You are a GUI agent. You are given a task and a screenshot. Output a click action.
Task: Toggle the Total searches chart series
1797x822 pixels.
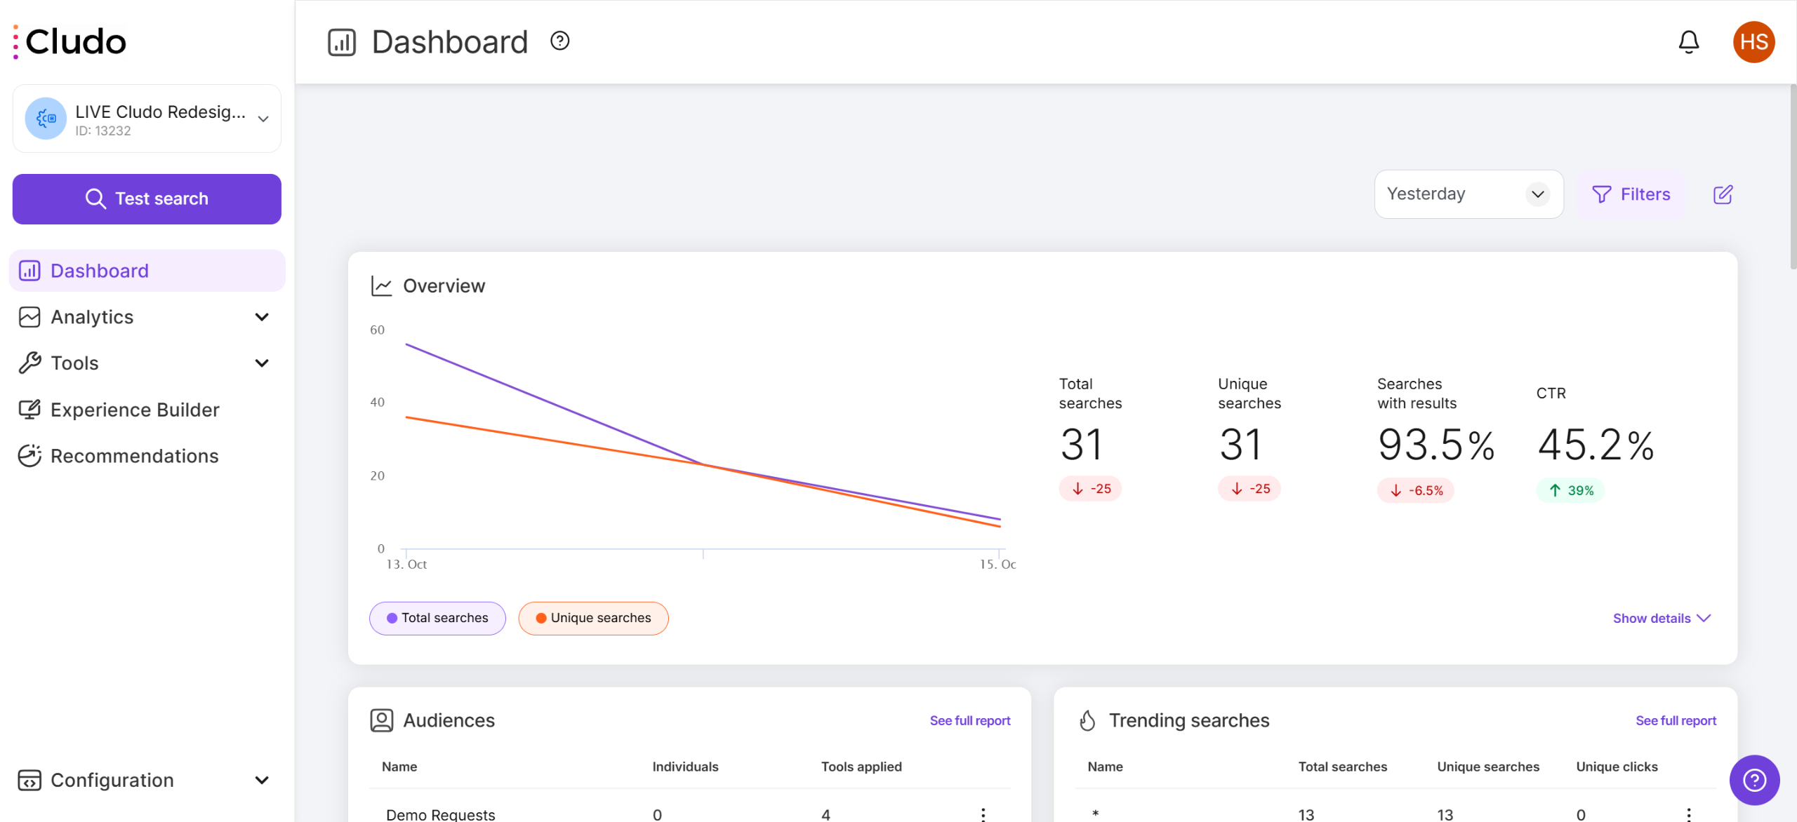coord(437,618)
